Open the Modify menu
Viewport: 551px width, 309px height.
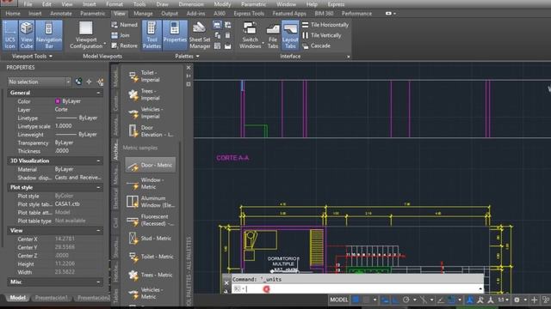tap(222, 4)
